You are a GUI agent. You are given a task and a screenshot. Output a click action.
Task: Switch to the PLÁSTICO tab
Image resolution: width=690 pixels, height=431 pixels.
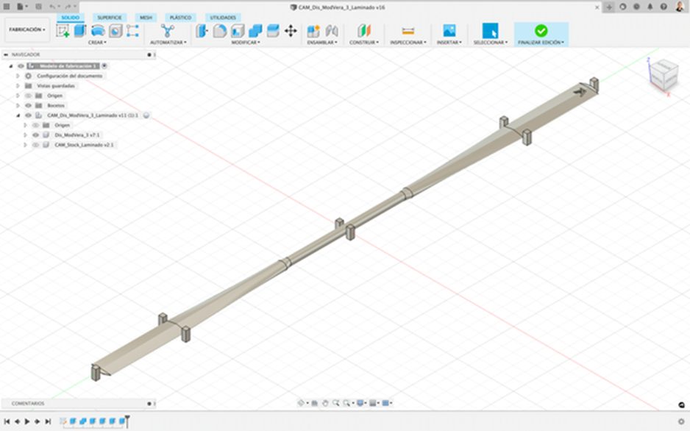(180, 18)
